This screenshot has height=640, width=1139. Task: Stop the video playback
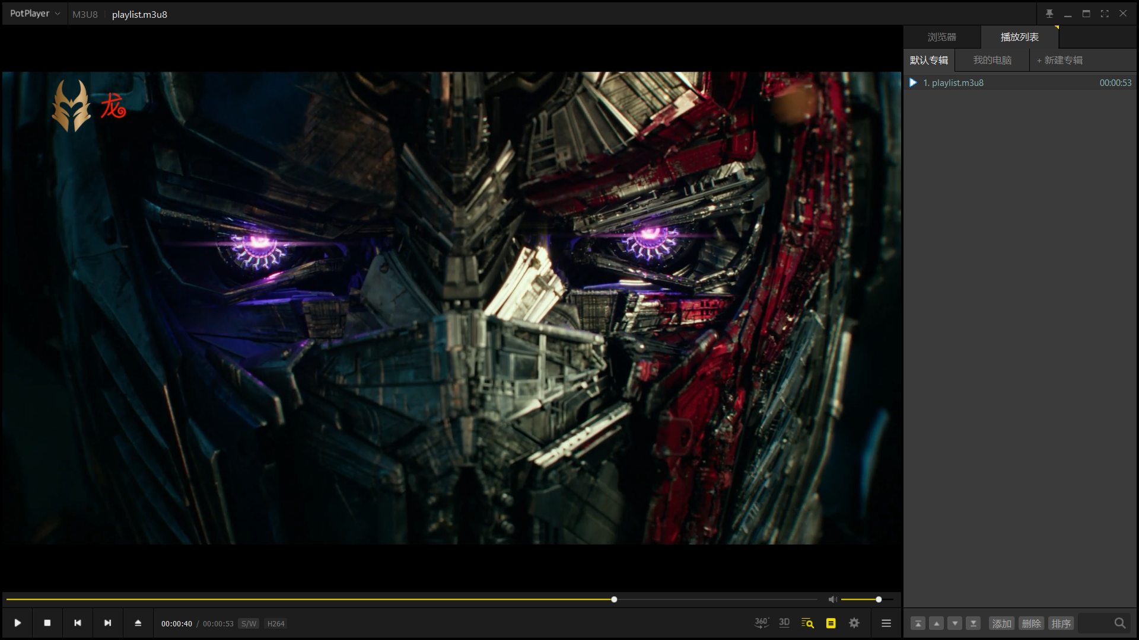coord(47,623)
